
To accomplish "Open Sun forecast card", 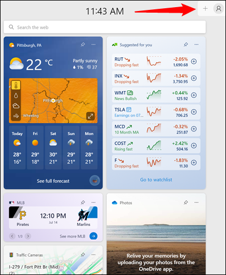I will [71, 147].
